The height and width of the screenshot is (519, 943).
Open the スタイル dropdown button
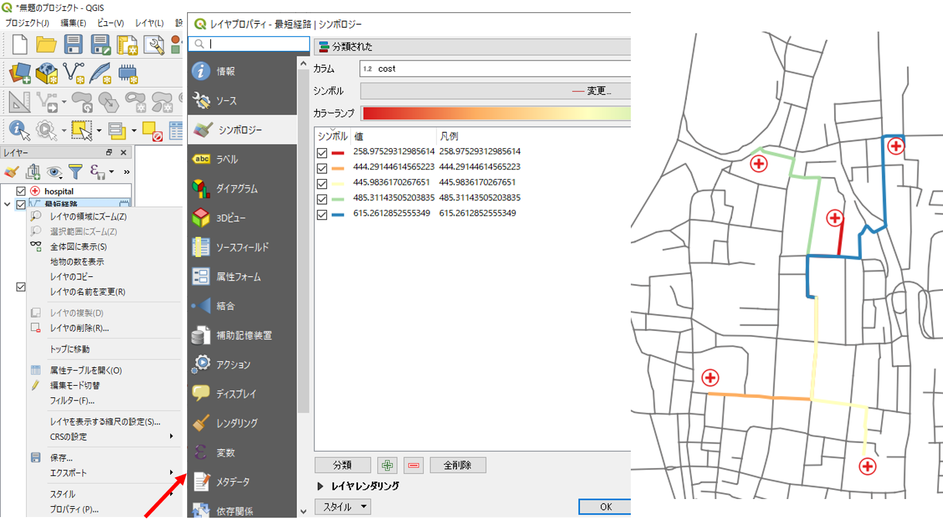tap(343, 507)
